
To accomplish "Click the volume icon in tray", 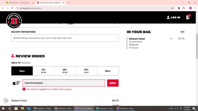I will tap(178, 109).
